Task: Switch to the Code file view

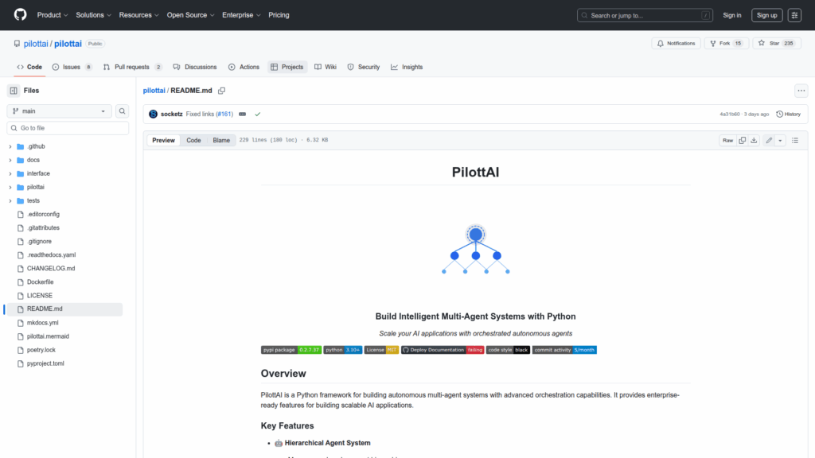Action: pos(194,140)
